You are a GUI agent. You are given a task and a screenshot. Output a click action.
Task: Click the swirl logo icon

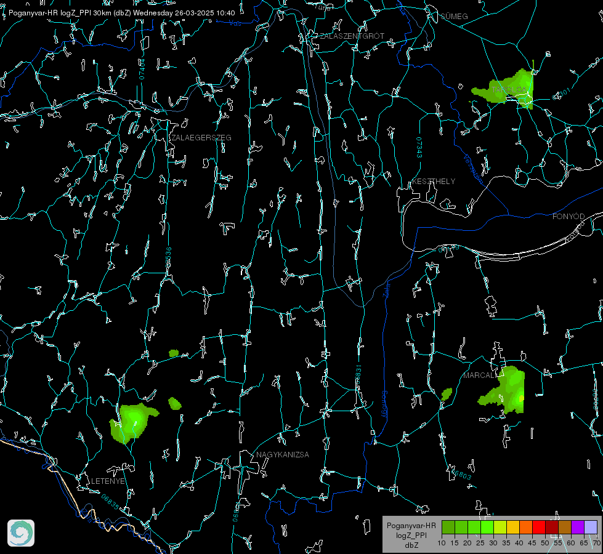click(x=21, y=533)
